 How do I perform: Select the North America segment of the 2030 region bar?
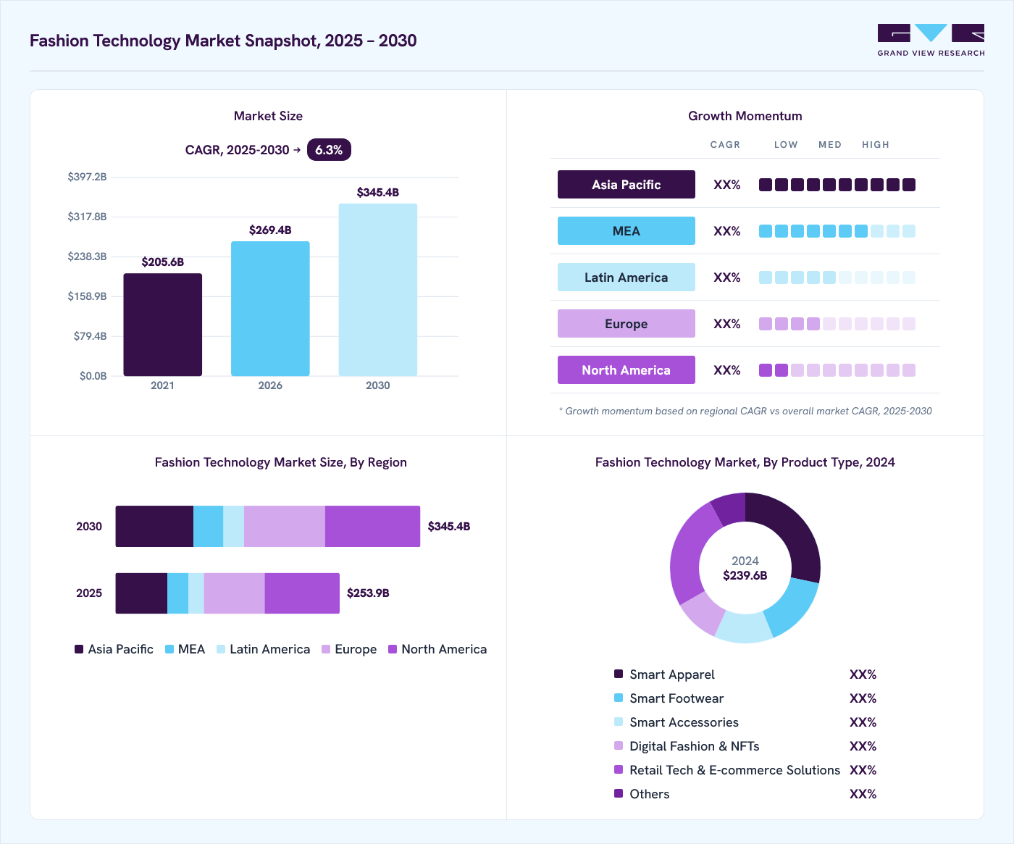372,526
